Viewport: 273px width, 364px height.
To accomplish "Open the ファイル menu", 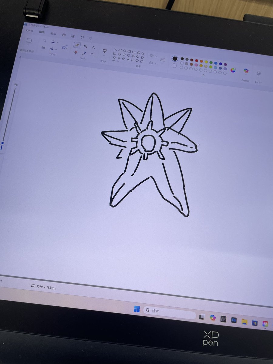I will tap(29, 30).
